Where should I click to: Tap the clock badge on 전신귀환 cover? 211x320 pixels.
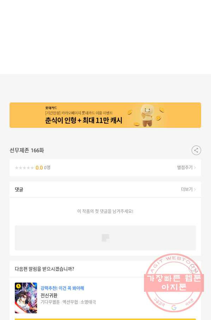(18, 286)
